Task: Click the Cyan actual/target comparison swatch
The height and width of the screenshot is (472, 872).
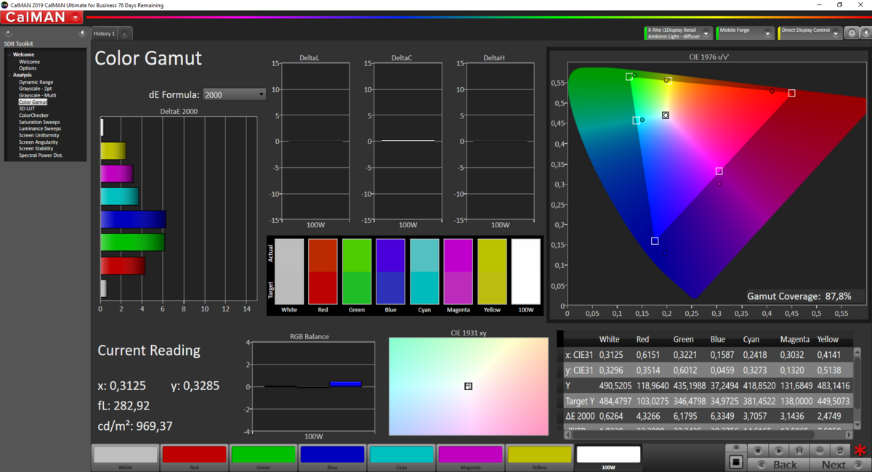Action: [424, 272]
